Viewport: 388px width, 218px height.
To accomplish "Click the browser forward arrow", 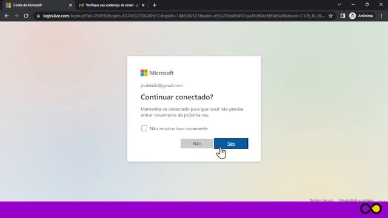I will (16, 16).
